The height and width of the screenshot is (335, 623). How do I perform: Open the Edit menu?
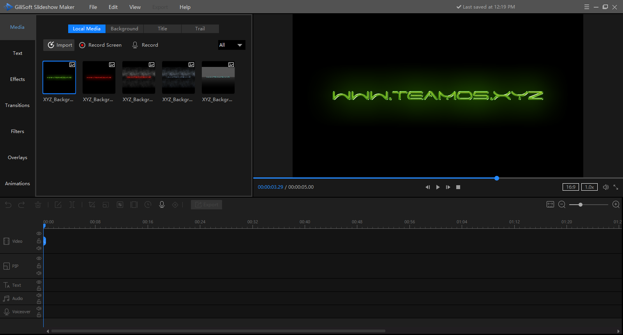coord(113,7)
